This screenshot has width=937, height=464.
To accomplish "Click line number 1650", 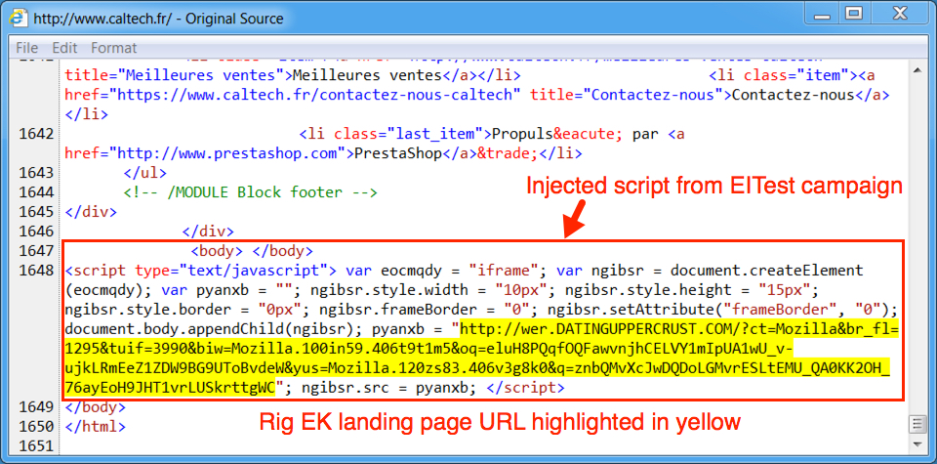I will click(34, 427).
